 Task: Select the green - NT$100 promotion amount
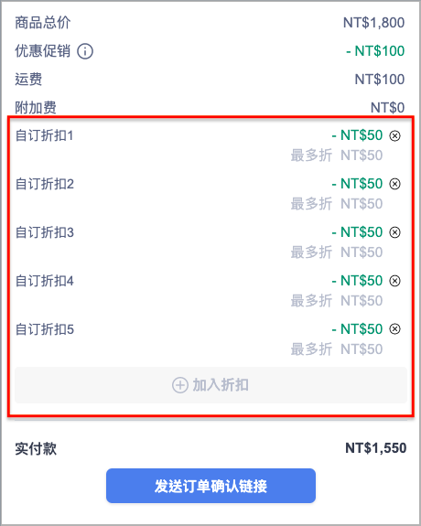tap(375, 51)
